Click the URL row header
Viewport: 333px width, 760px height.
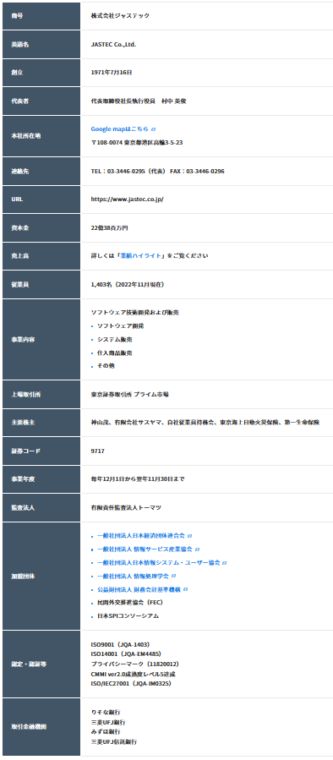tap(41, 200)
